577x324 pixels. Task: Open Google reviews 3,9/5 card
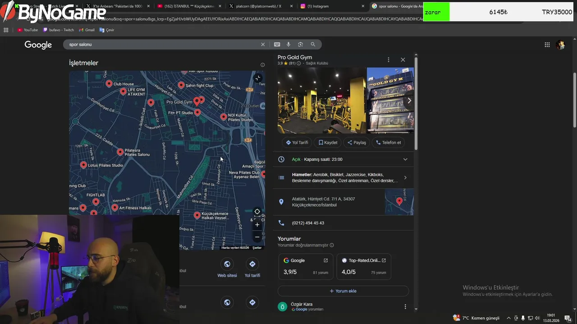[x=306, y=266]
